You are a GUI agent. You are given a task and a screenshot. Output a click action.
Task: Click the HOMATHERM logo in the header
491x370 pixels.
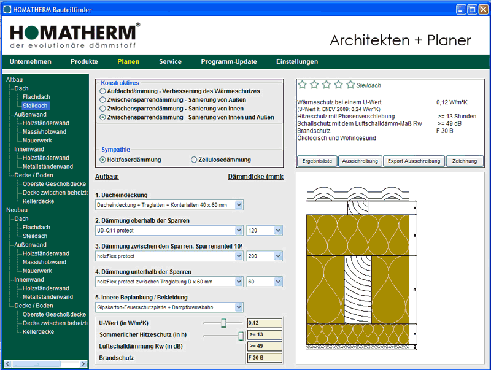(x=75, y=36)
